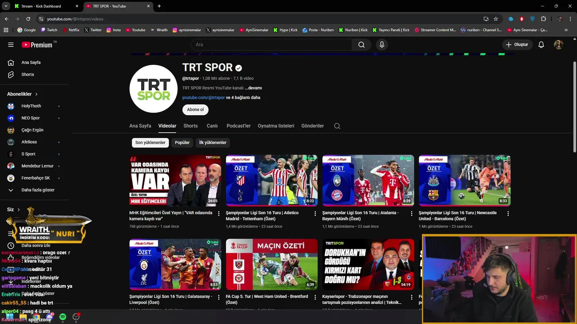This screenshot has height=324, width=577.
Task: Open options for Galatasaray - Liverpool video
Action: [x=219, y=297]
